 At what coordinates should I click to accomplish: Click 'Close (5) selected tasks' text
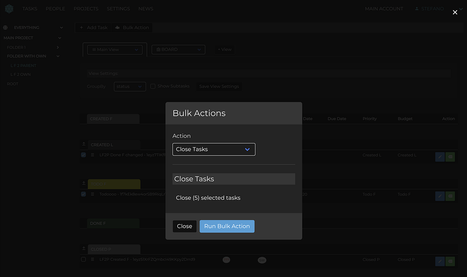[x=208, y=198]
